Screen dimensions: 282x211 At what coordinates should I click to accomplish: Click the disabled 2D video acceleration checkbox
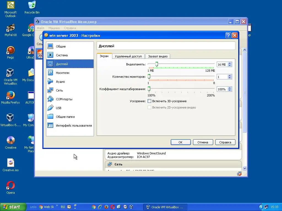click(x=149, y=107)
